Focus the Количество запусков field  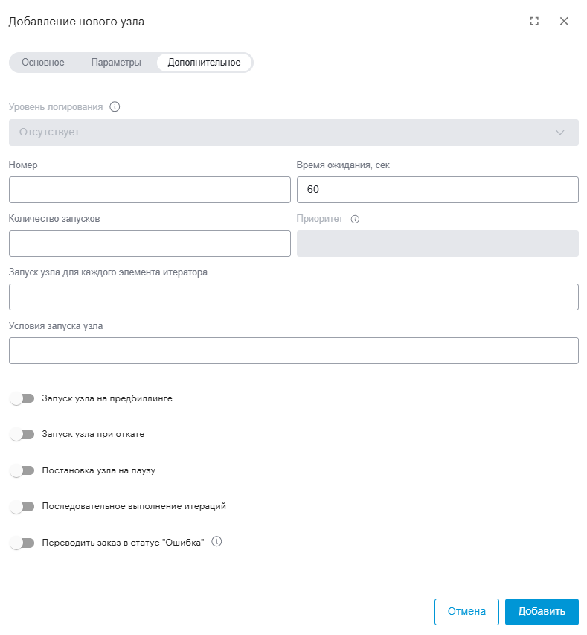pyautogui.click(x=150, y=243)
